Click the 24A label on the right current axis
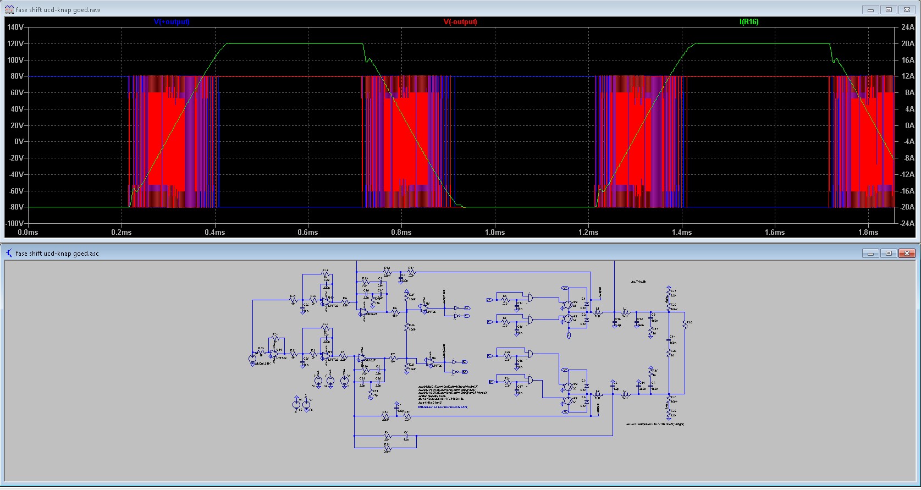Image resolution: width=921 pixels, height=490 pixels. [908, 27]
